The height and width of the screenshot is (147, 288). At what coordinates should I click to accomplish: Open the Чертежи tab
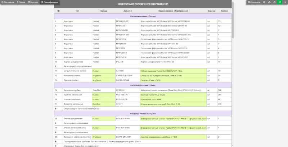click(33, 2)
